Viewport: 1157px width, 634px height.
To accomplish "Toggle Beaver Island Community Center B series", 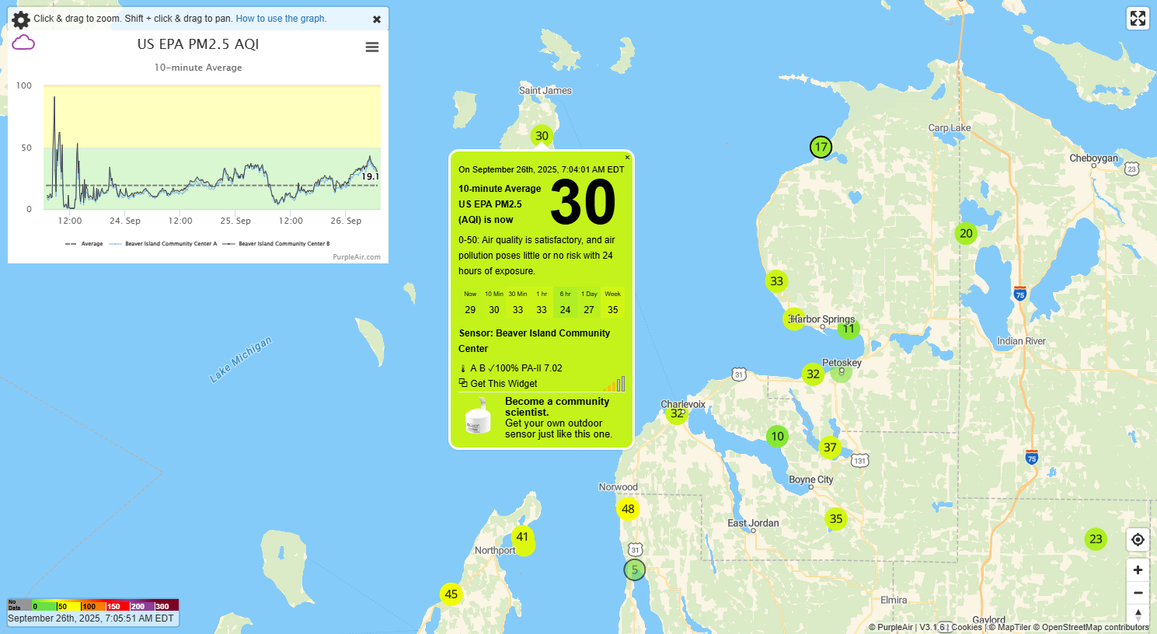I will 277,244.
